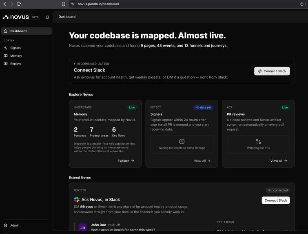Click the No data yet badge
Viewport: 308px width, 234px height.
[x=203, y=107]
